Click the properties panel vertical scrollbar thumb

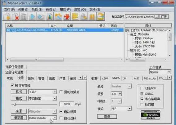tap(169, 37)
